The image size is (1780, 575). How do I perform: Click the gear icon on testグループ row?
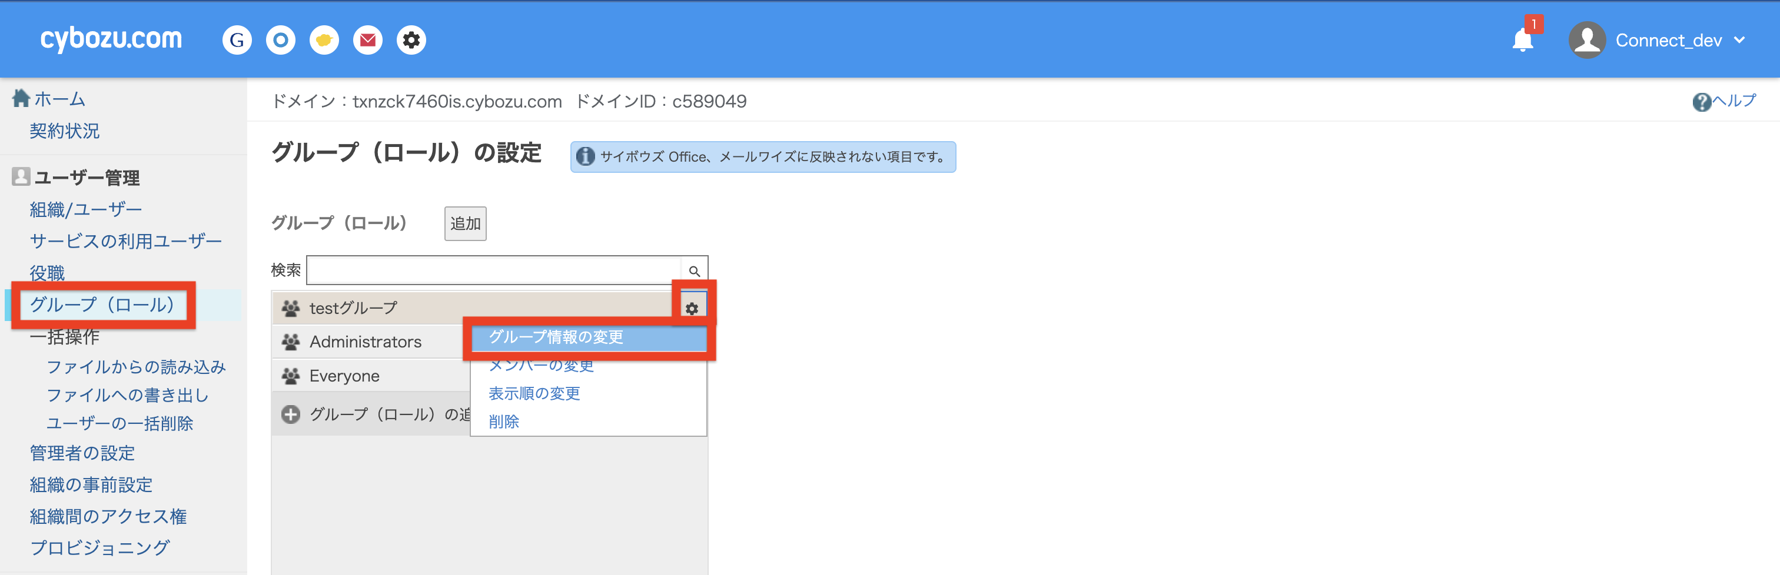click(692, 308)
